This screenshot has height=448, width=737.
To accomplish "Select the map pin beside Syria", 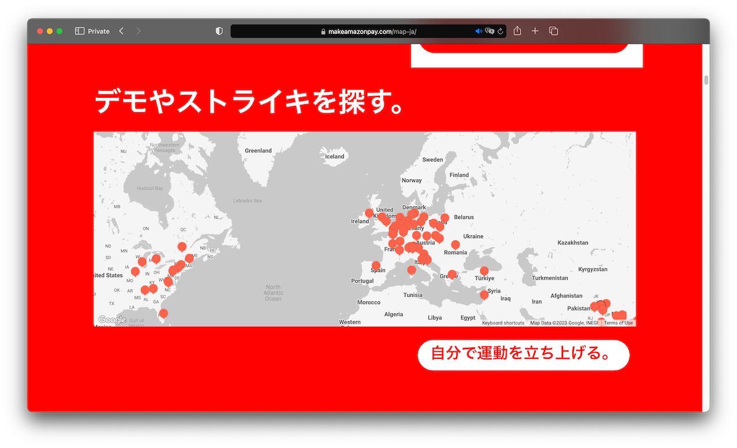I will 484,296.
